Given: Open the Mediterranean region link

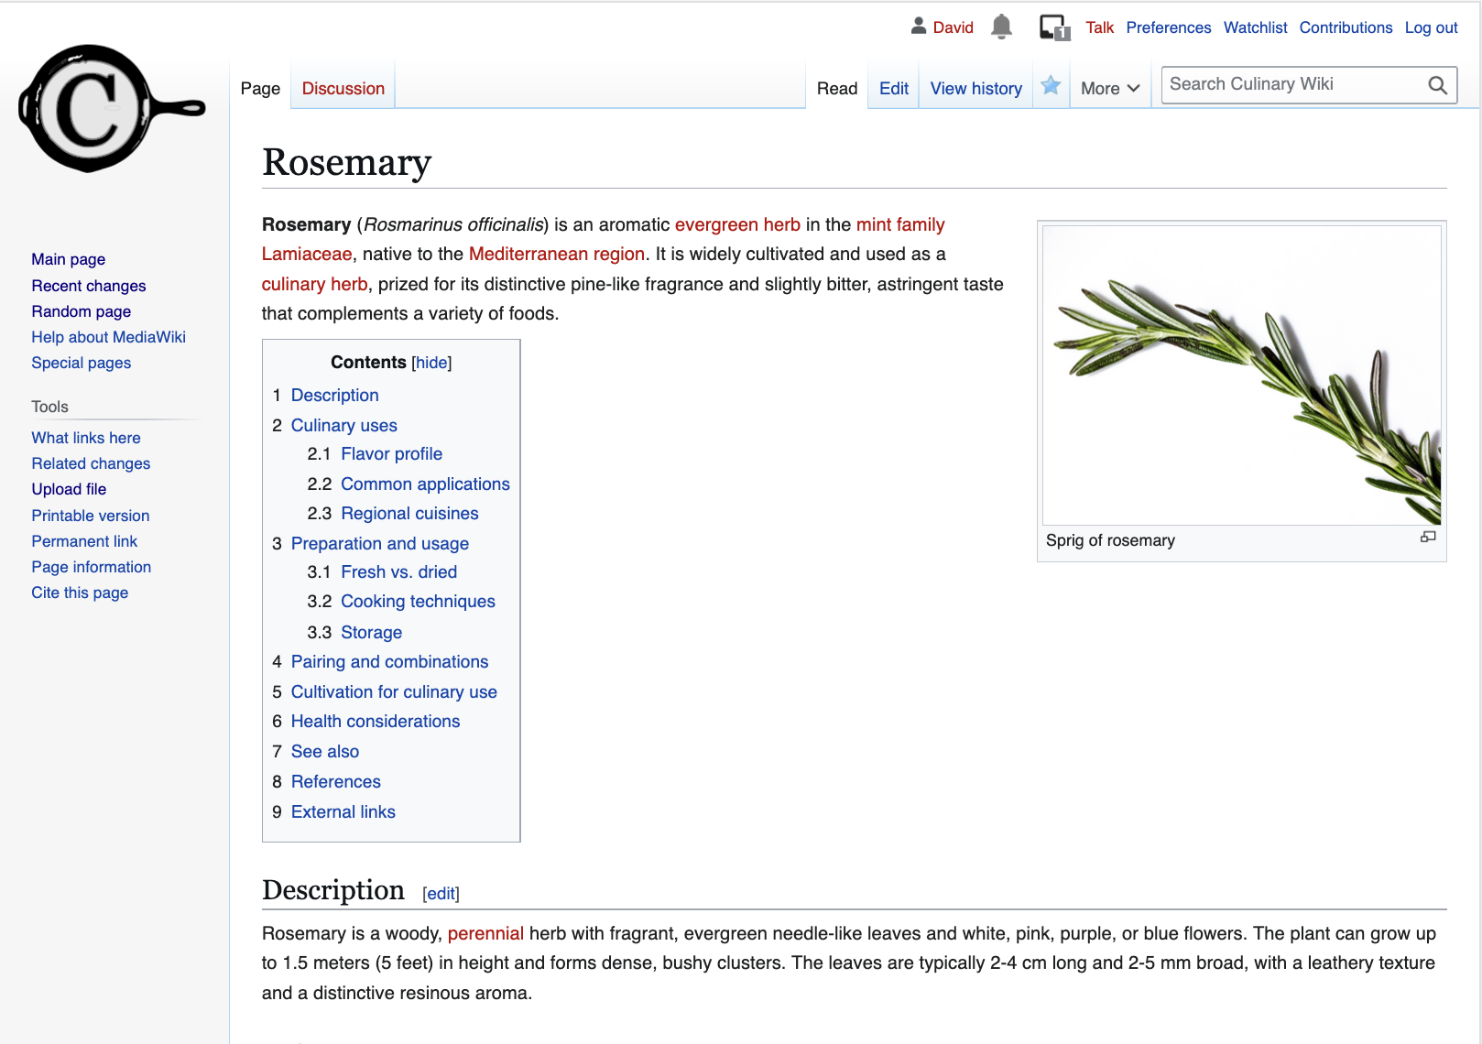Looking at the screenshot, I should coord(557,255).
